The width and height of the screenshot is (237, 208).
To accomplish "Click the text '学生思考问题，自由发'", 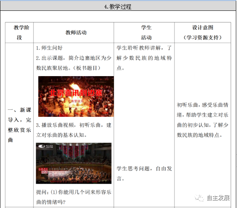I will [144, 169].
